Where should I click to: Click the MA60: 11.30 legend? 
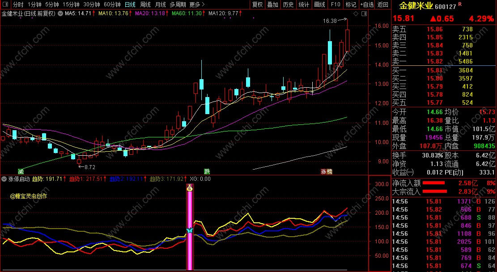click(x=187, y=13)
